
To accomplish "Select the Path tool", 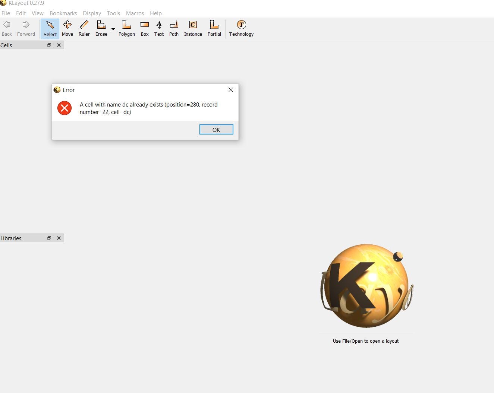I will pos(174,29).
